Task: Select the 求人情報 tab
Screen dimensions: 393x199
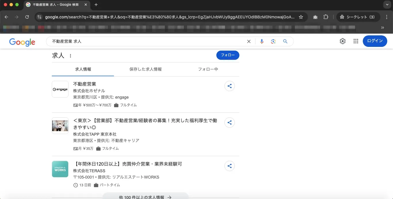Action: [x=83, y=69]
